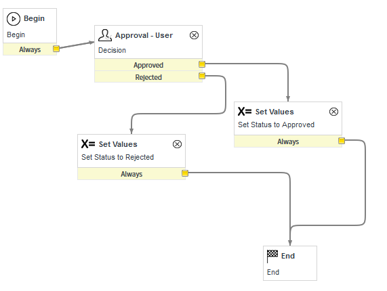Delete the Set Status to Approved activity

pyautogui.click(x=333, y=112)
